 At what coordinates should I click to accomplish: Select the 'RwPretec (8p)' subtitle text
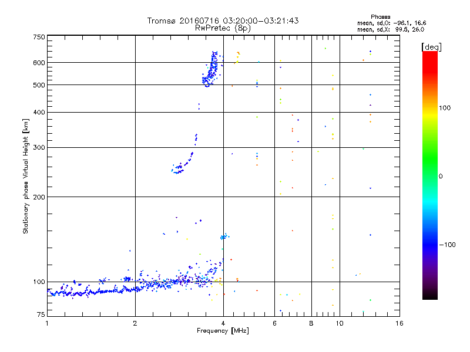point(223,28)
